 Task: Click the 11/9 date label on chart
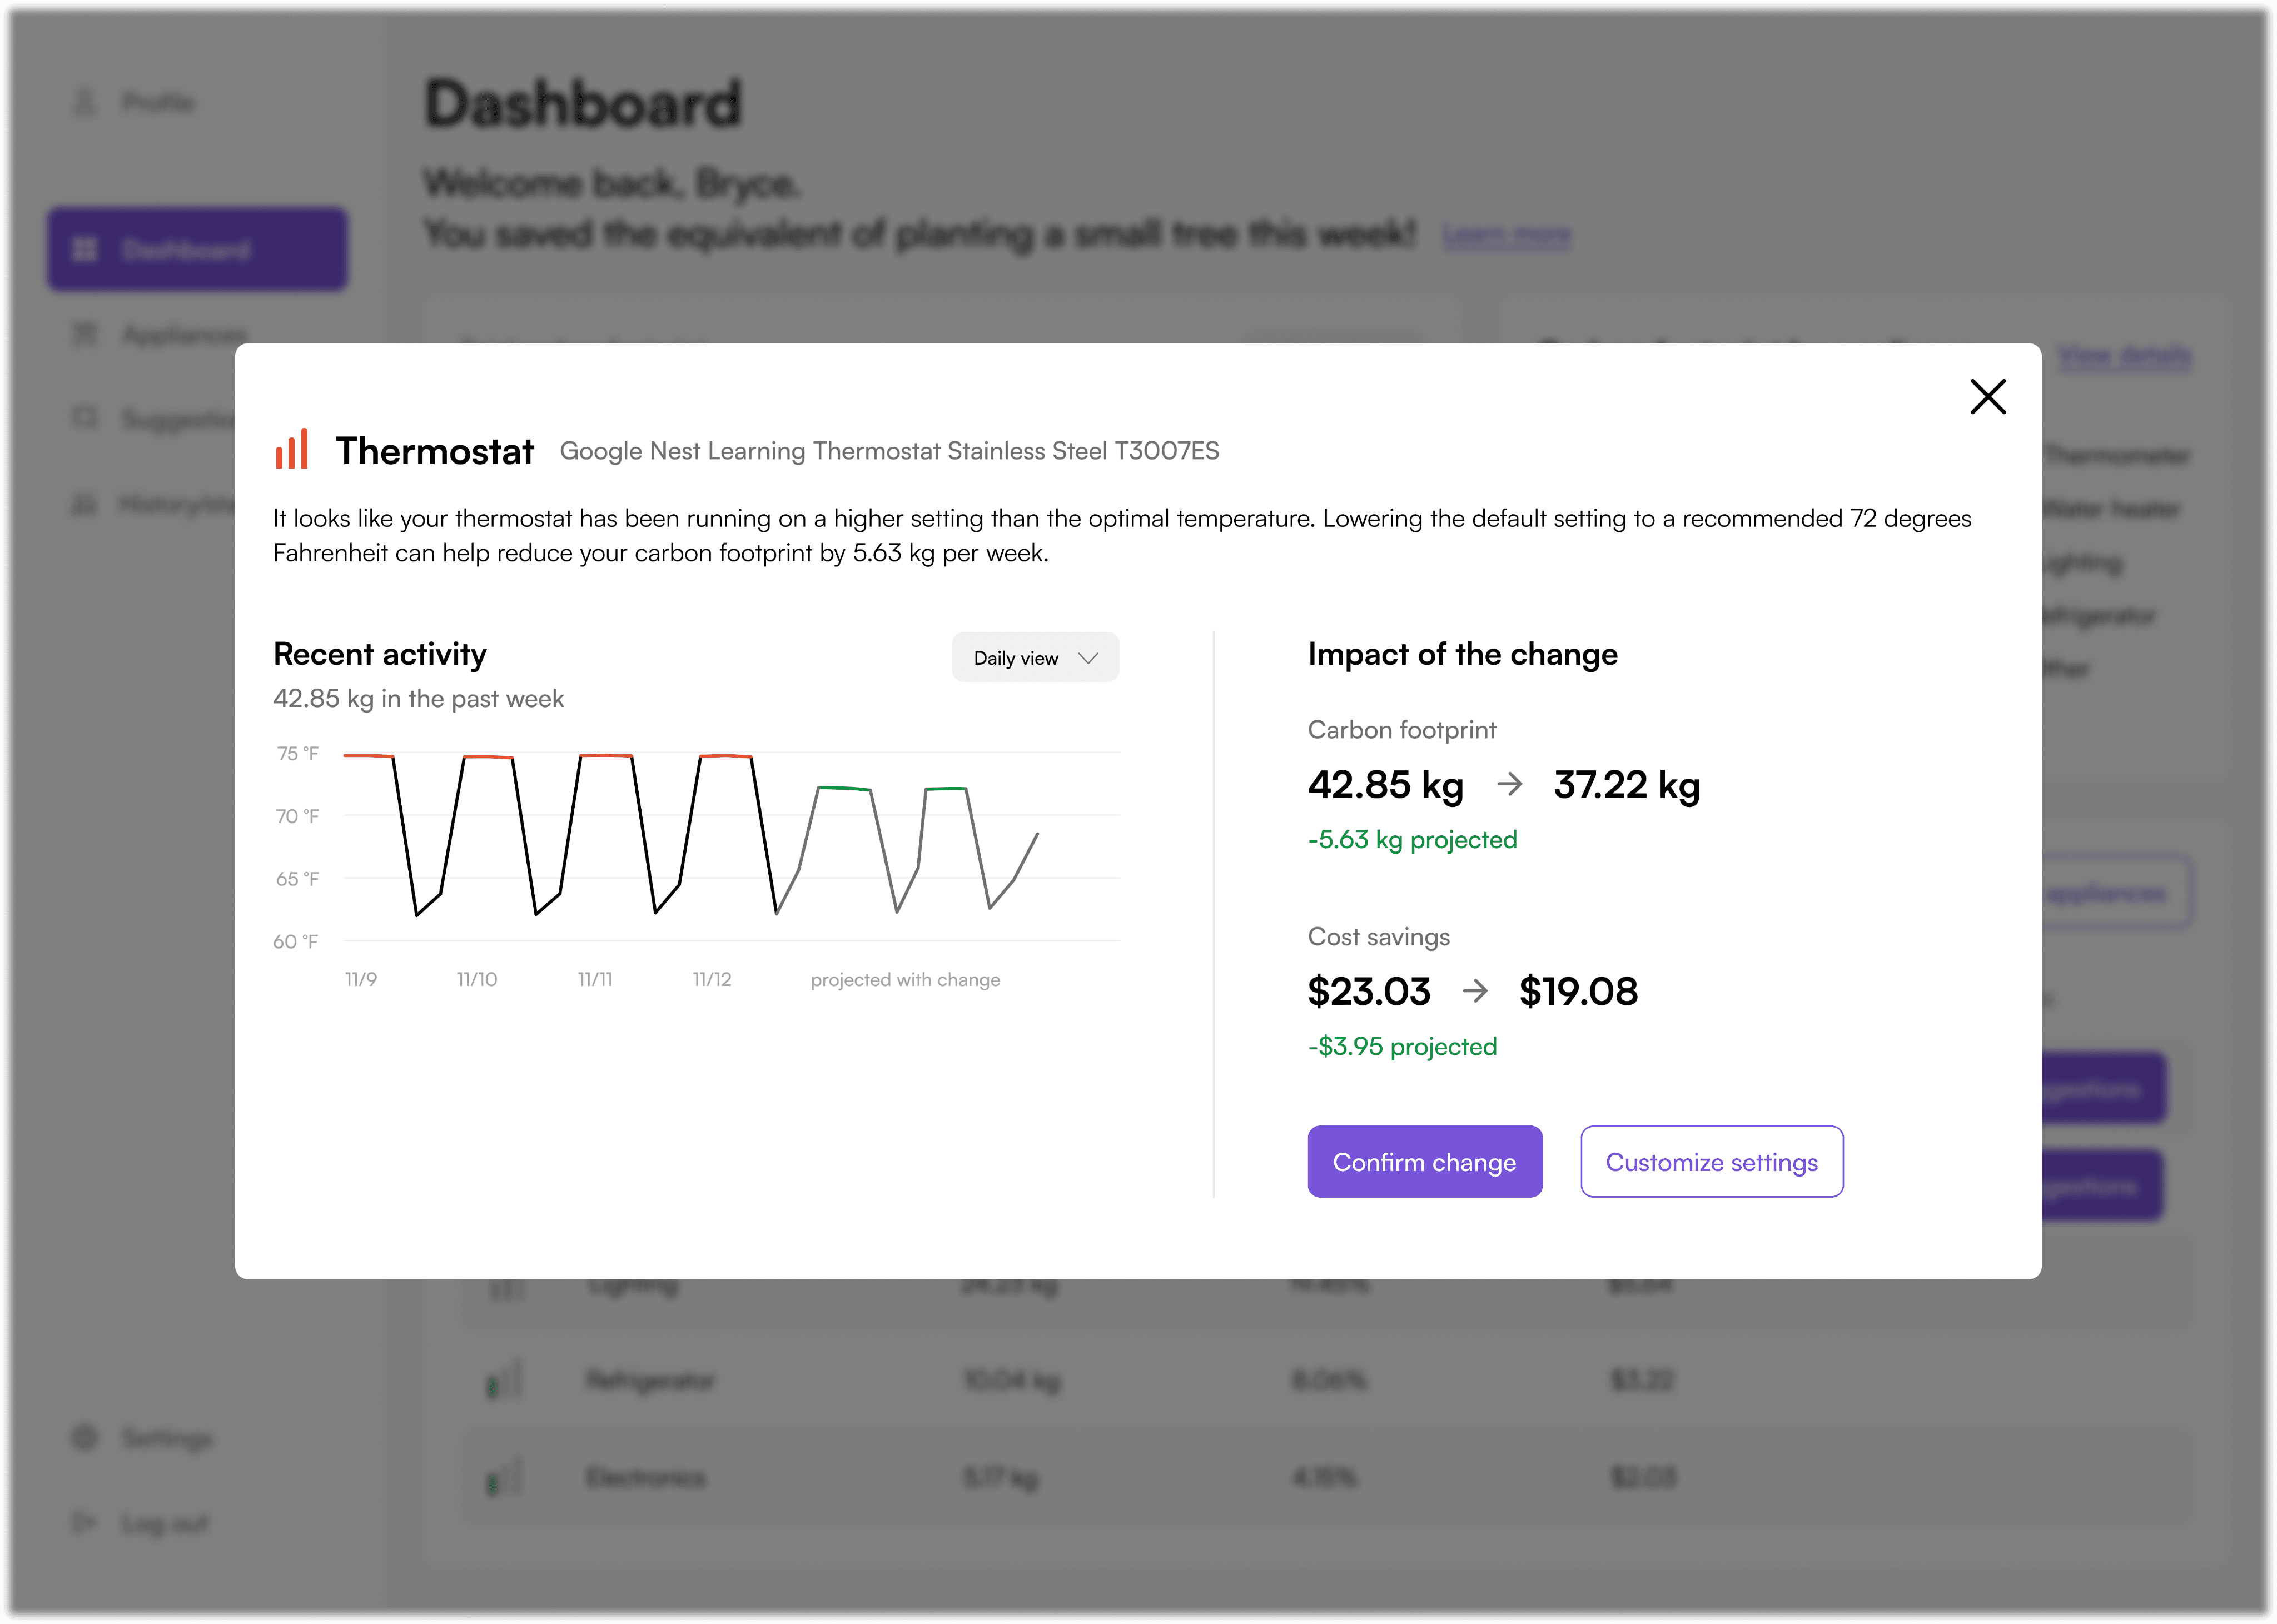point(361,980)
